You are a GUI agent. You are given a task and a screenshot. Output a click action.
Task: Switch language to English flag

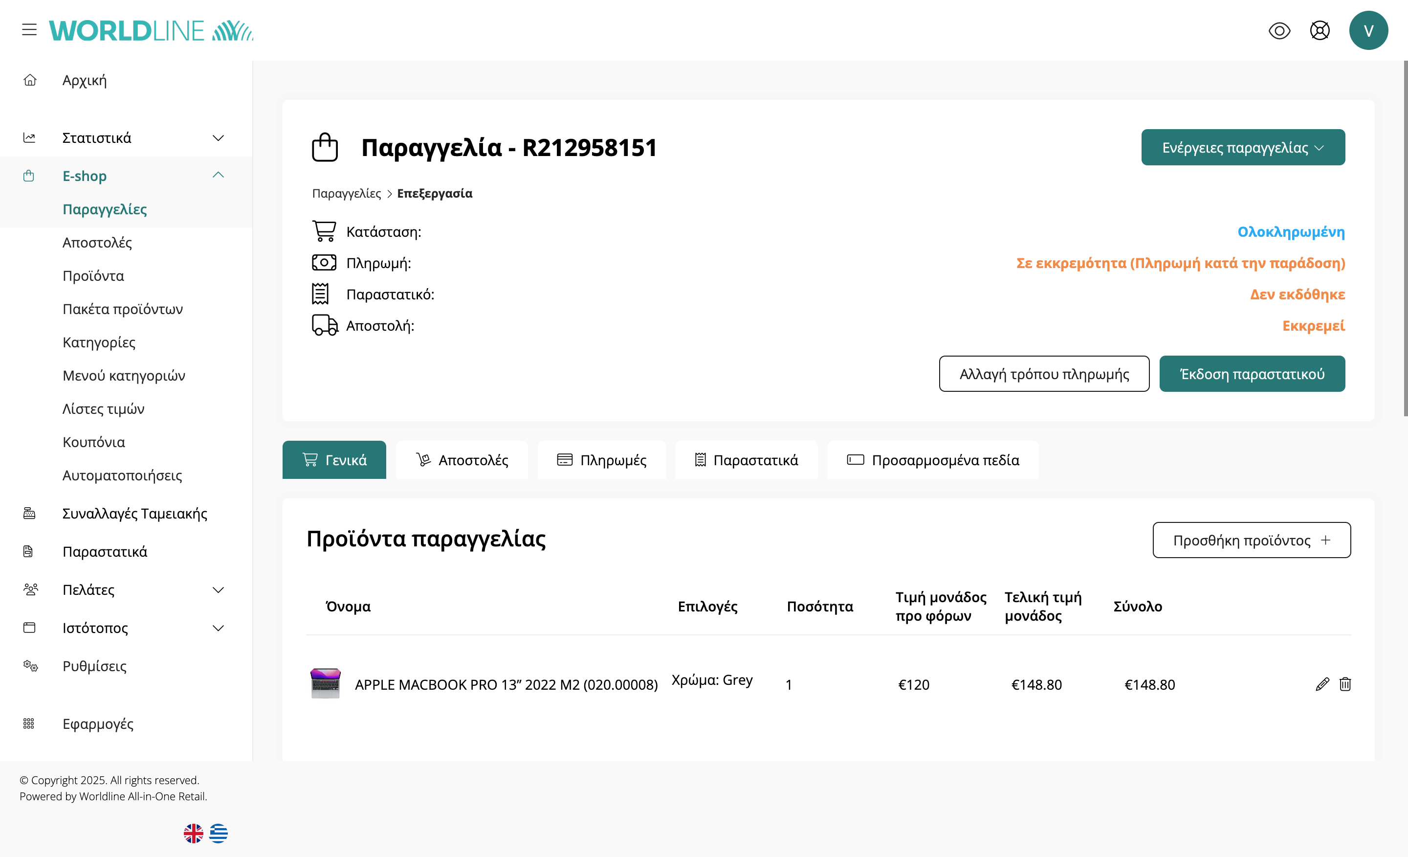(x=193, y=833)
